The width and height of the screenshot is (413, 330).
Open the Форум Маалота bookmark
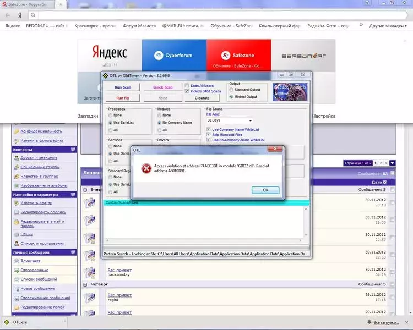click(139, 26)
